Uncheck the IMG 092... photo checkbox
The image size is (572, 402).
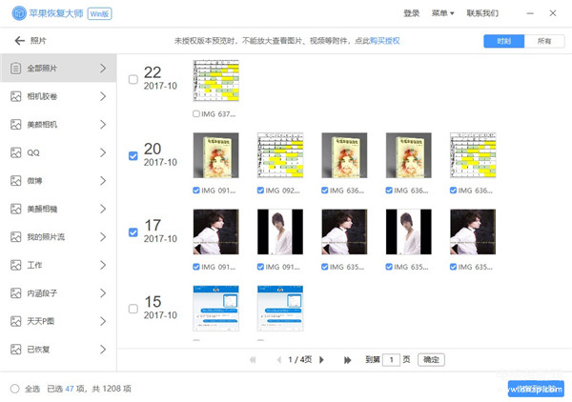[260, 191]
